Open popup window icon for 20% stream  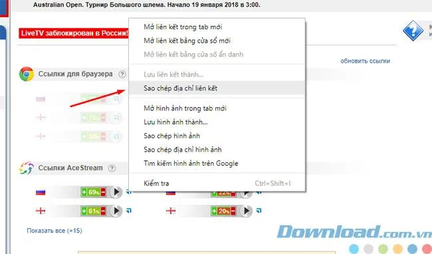click(259, 211)
